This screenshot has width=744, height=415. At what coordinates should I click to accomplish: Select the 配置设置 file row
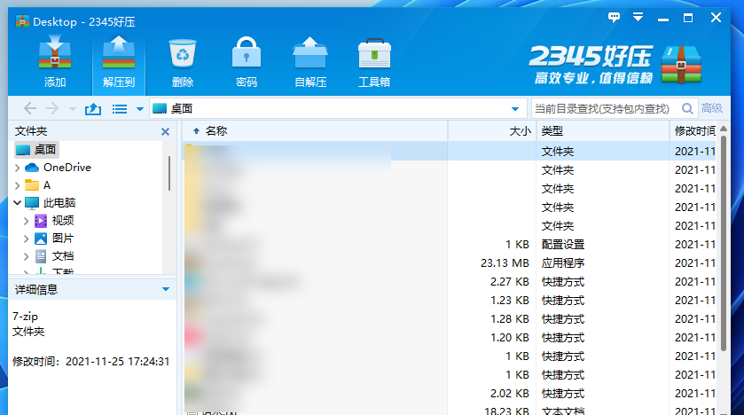point(450,244)
